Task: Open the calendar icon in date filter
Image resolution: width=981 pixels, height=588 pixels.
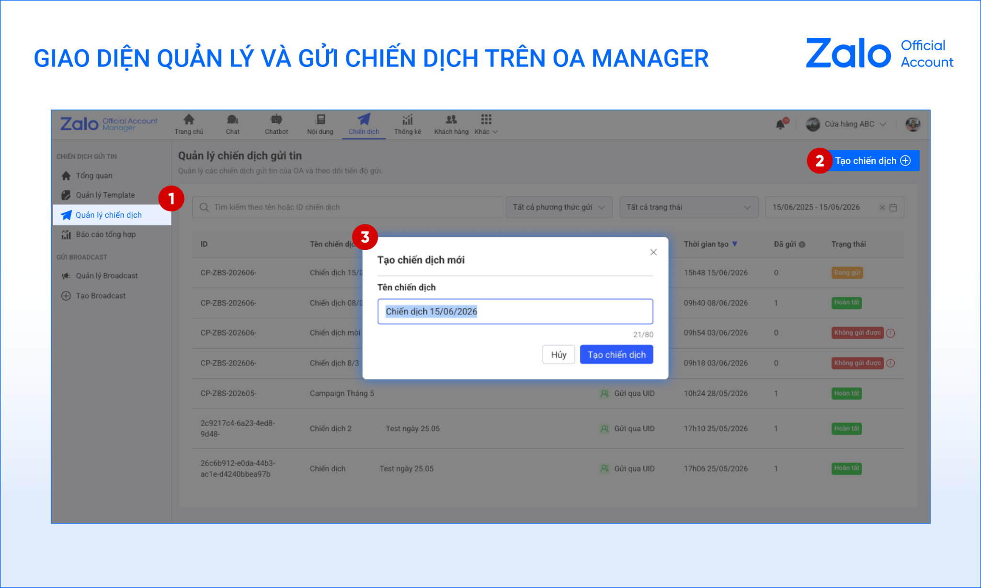Action: pos(893,207)
